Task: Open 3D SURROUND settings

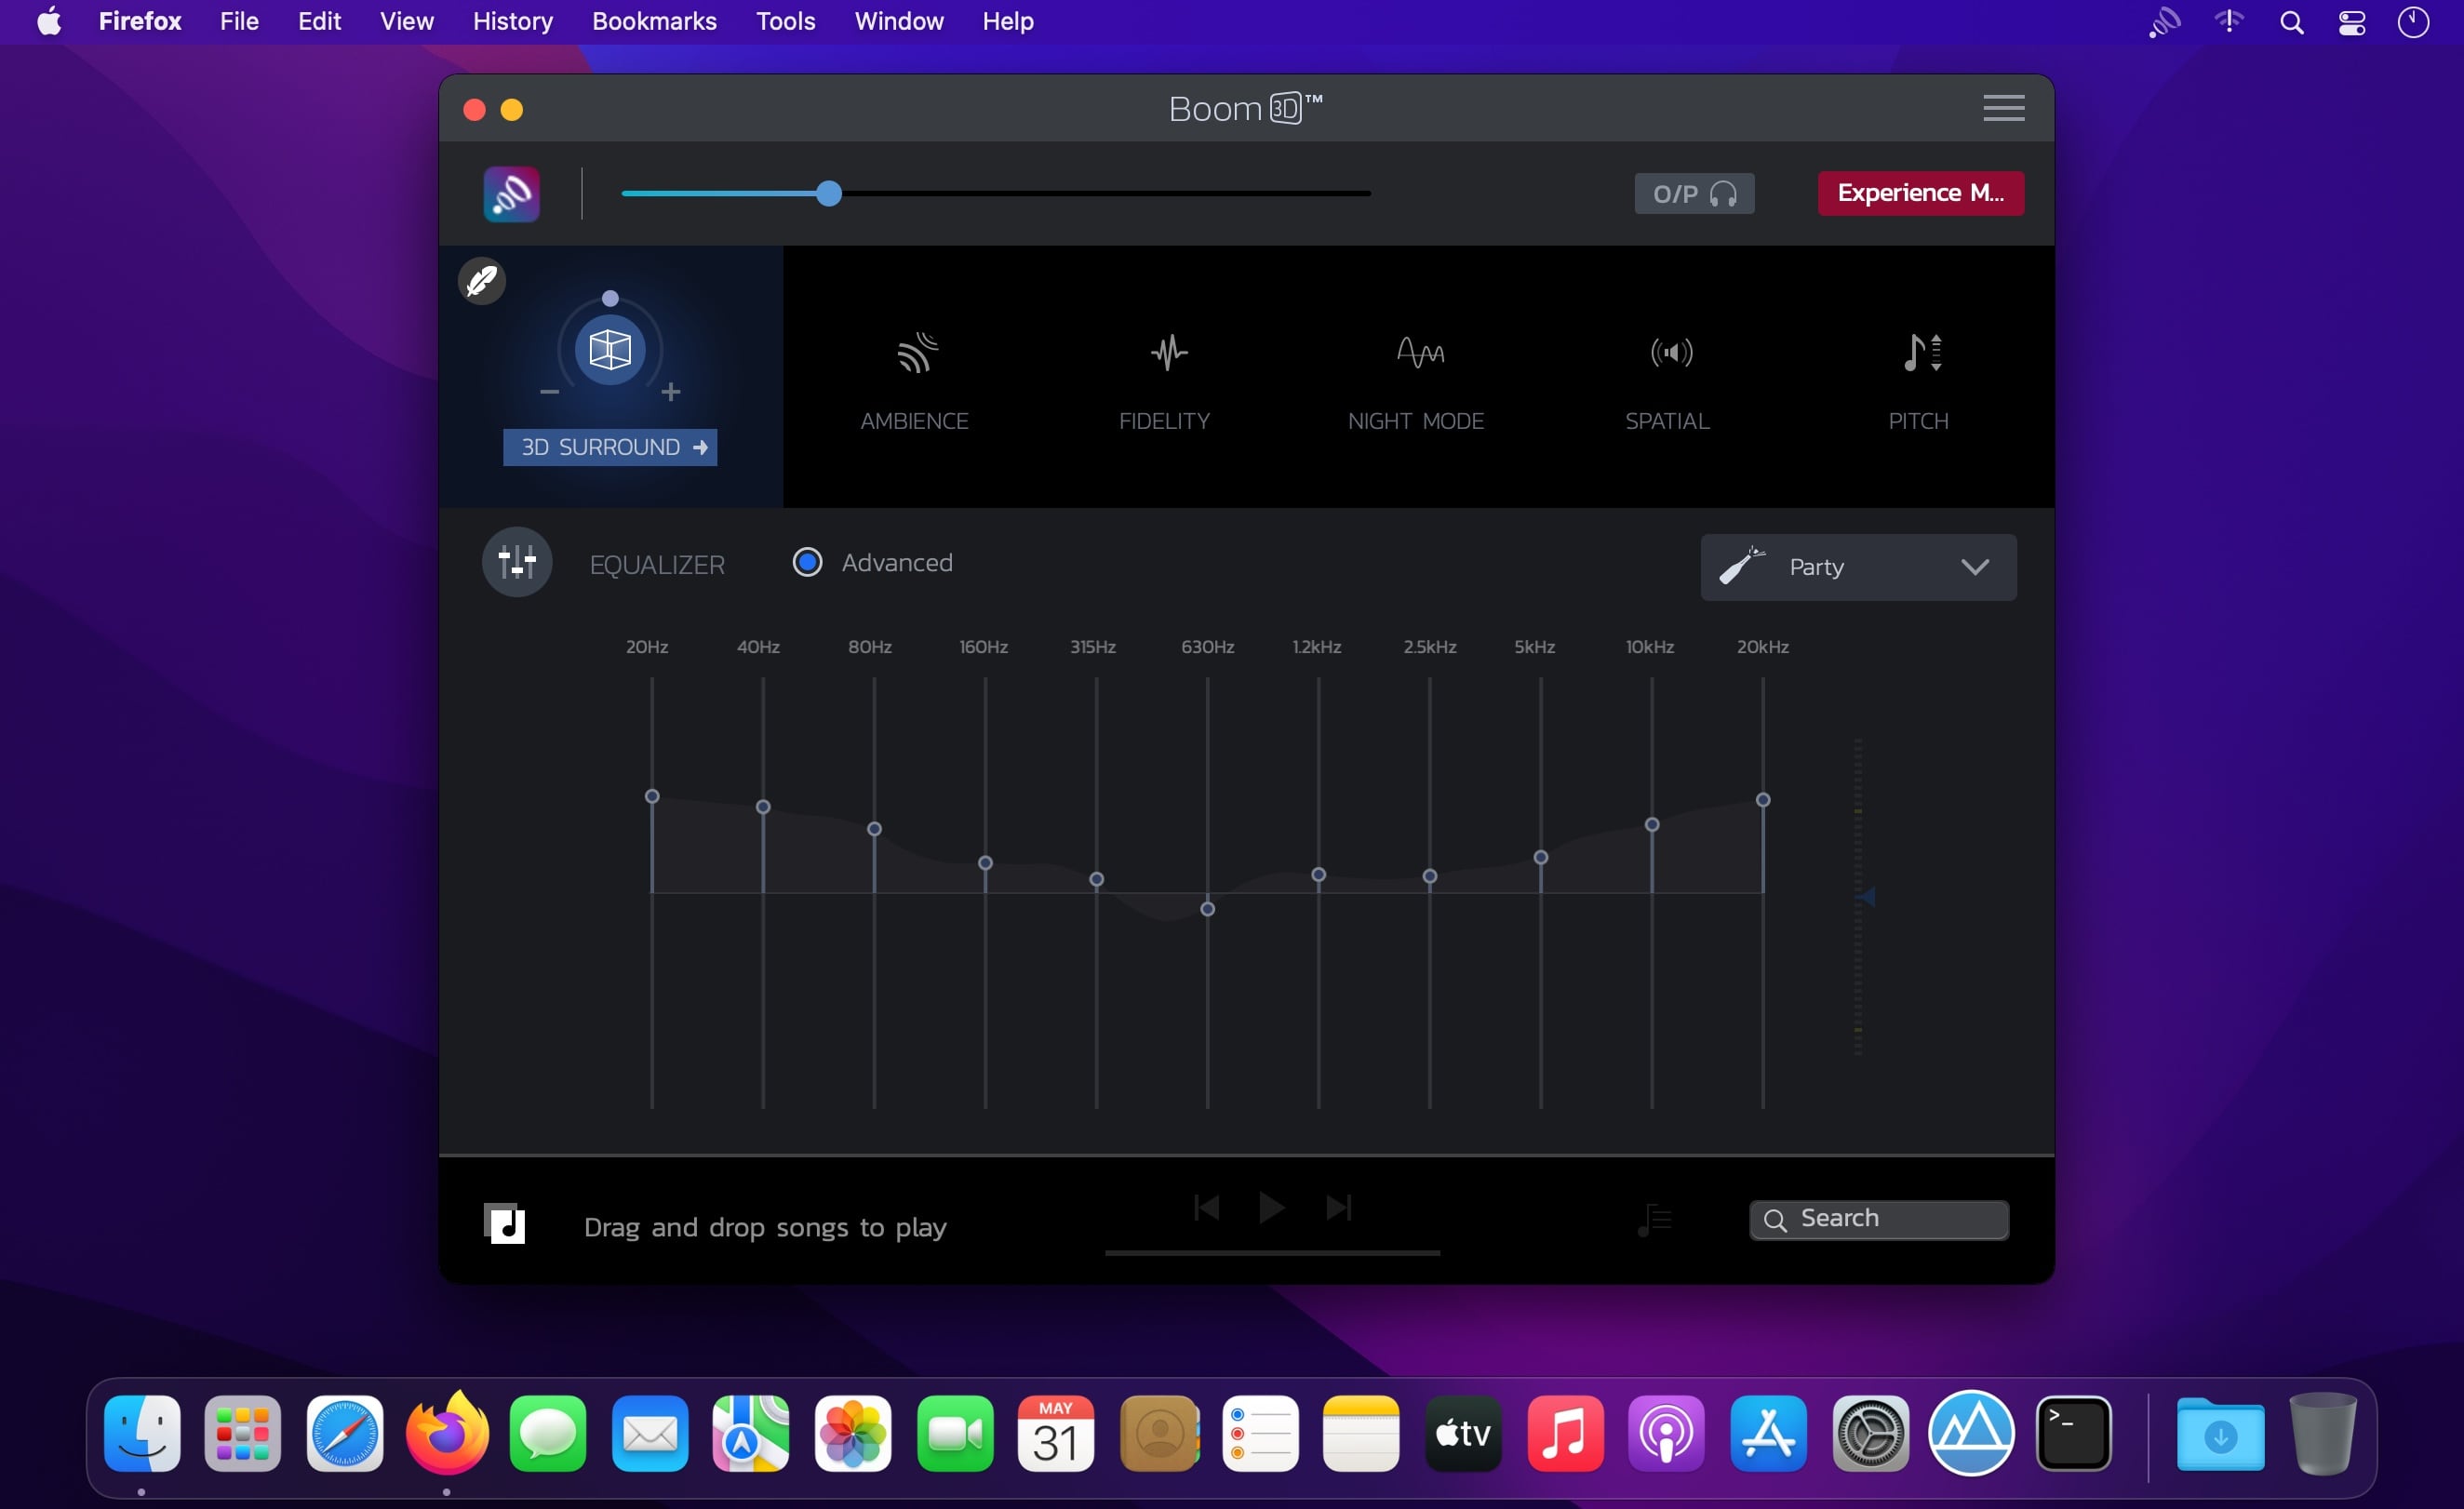Action: (x=610, y=447)
